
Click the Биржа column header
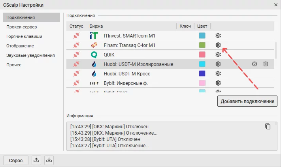coord(96,26)
